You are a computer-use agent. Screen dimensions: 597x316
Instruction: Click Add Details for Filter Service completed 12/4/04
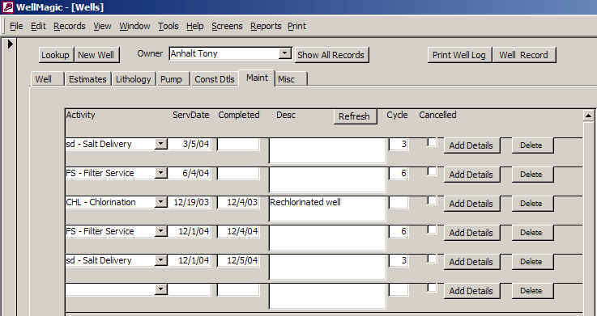(471, 233)
